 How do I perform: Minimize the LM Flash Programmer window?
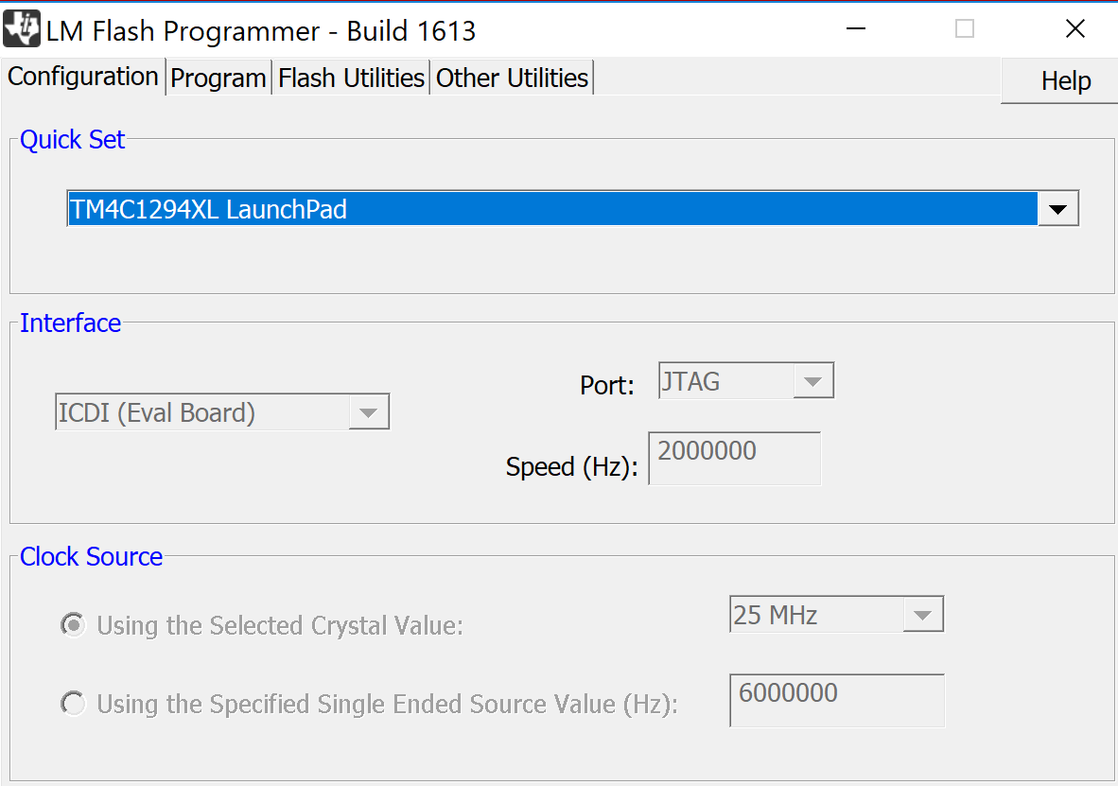(x=855, y=29)
